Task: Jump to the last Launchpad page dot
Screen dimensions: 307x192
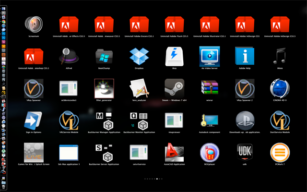Action: point(162,179)
